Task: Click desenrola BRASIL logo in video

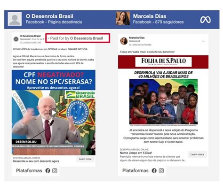Action: pos(80,95)
